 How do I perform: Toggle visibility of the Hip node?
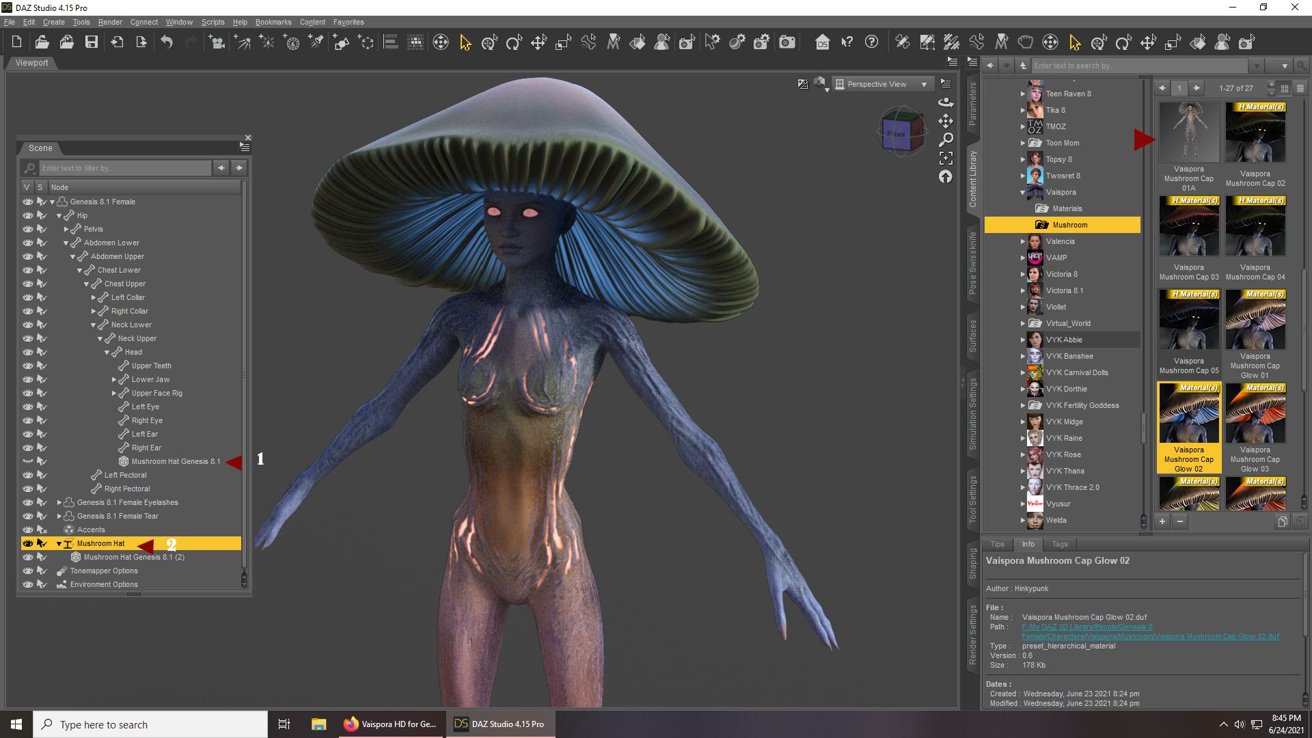[x=27, y=215]
